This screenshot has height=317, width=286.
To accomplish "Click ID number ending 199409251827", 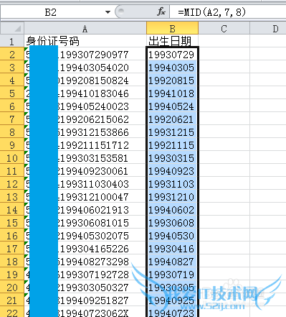I will 85,300.
